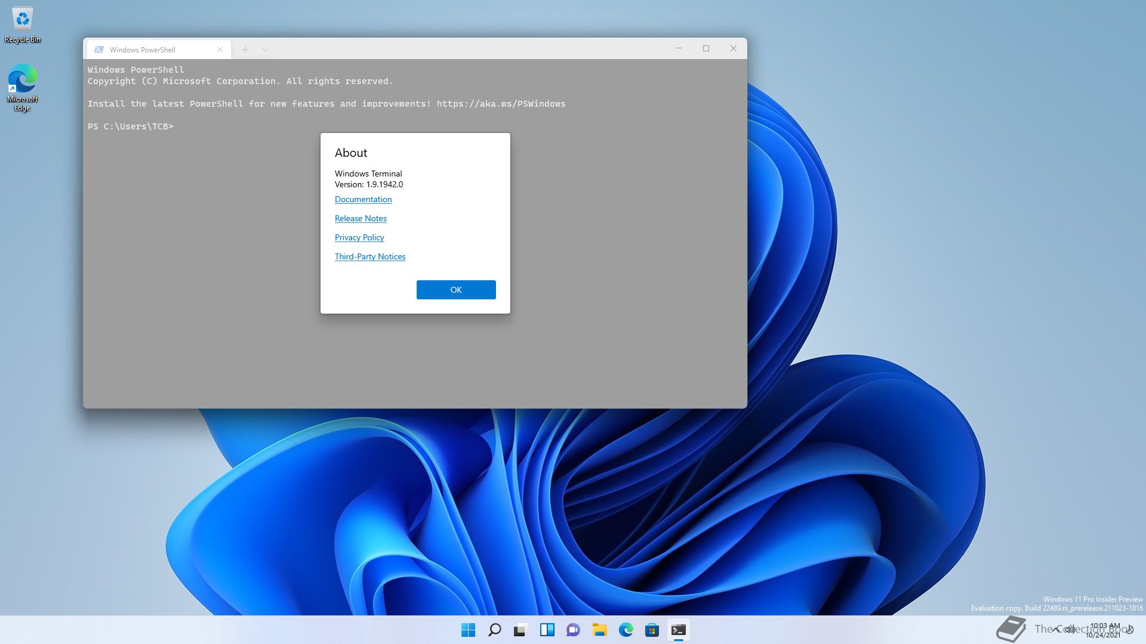Viewport: 1146px width, 644px height.
Task: Click the version text 1.9.1942.0
Action: click(384, 184)
